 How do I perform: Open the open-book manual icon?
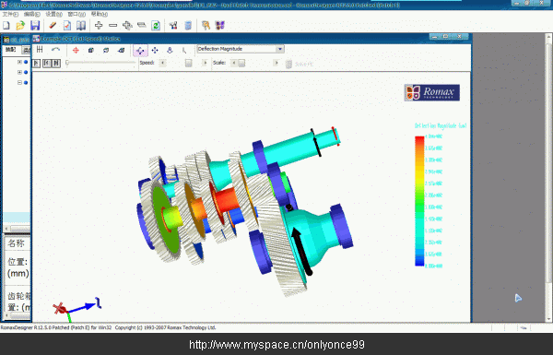click(81, 26)
